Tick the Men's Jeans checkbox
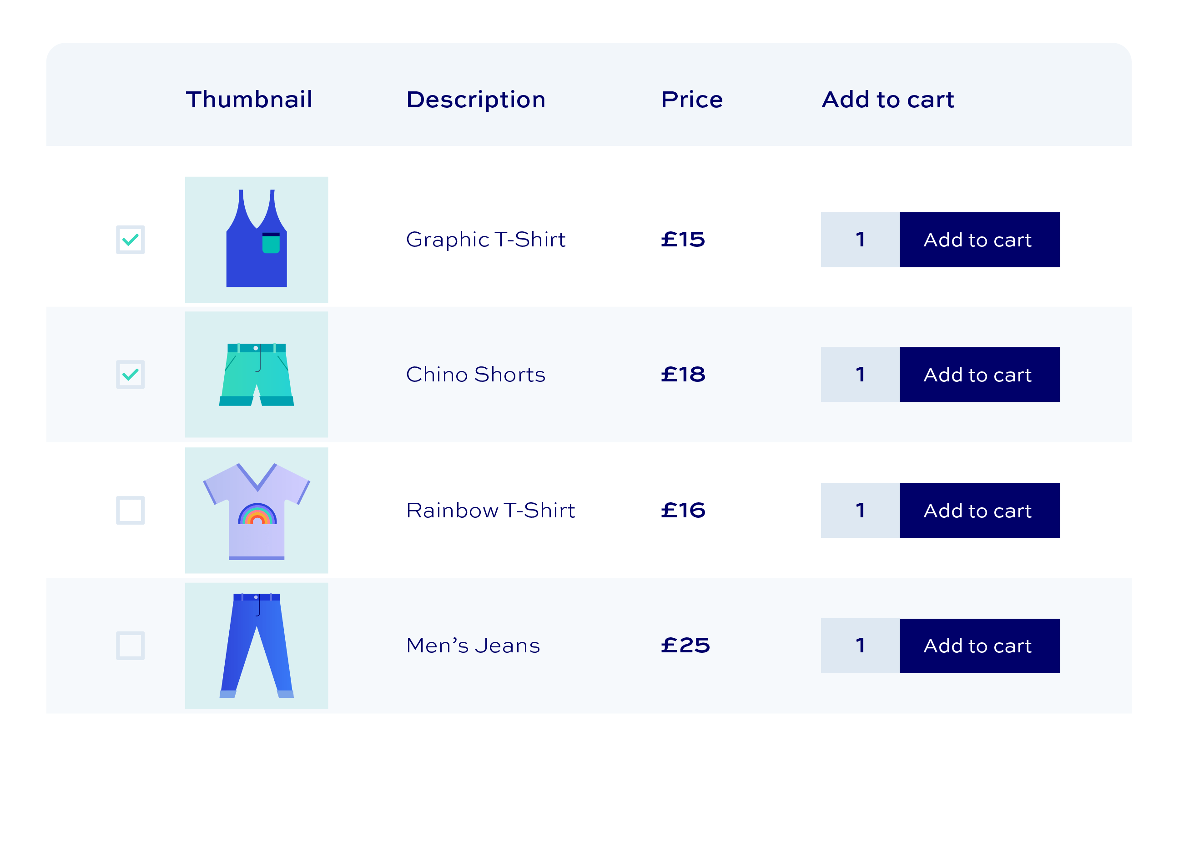Screen dimensions: 1184x841 click(x=130, y=645)
